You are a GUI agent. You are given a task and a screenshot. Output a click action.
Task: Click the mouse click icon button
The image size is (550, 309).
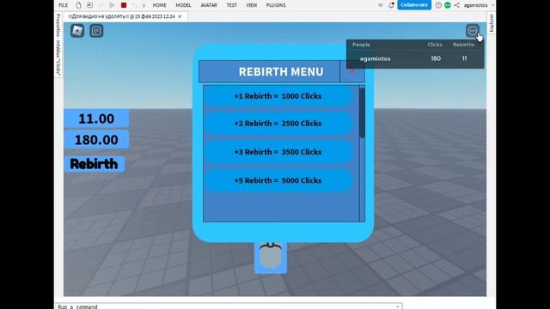[x=271, y=257]
